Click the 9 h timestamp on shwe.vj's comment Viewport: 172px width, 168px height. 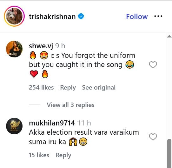[x=60, y=46]
